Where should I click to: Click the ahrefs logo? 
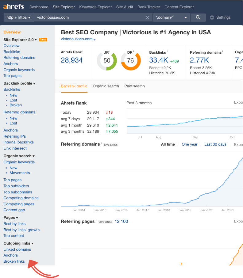[x=14, y=7]
